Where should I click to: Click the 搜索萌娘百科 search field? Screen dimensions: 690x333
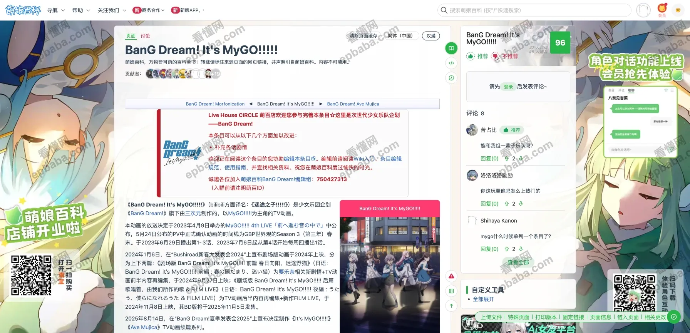click(534, 10)
